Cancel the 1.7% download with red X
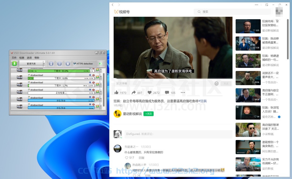The image size is (292, 179). [x=94, y=82]
